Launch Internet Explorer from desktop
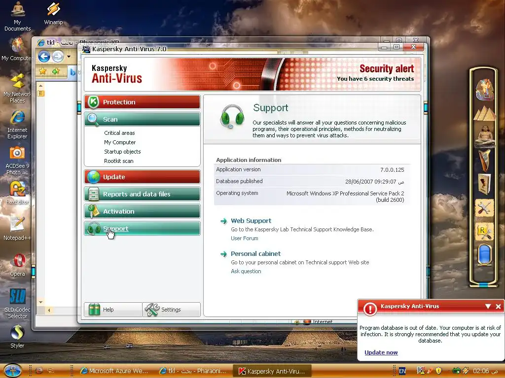 click(x=17, y=125)
